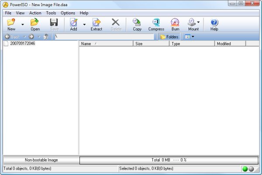This screenshot has height=175, width=262.
Task: Open the Options menu
Action: (x=68, y=13)
